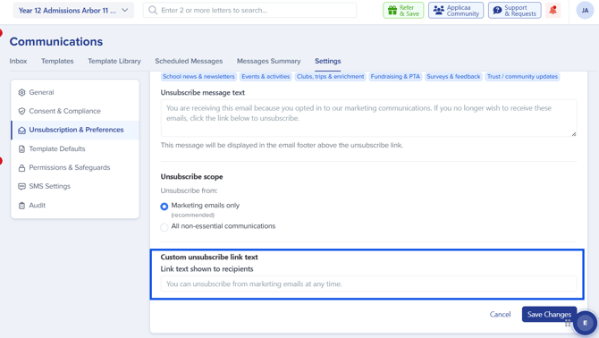Click the SMS Settings chat icon
599x338 pixels.
click(21, 186)
